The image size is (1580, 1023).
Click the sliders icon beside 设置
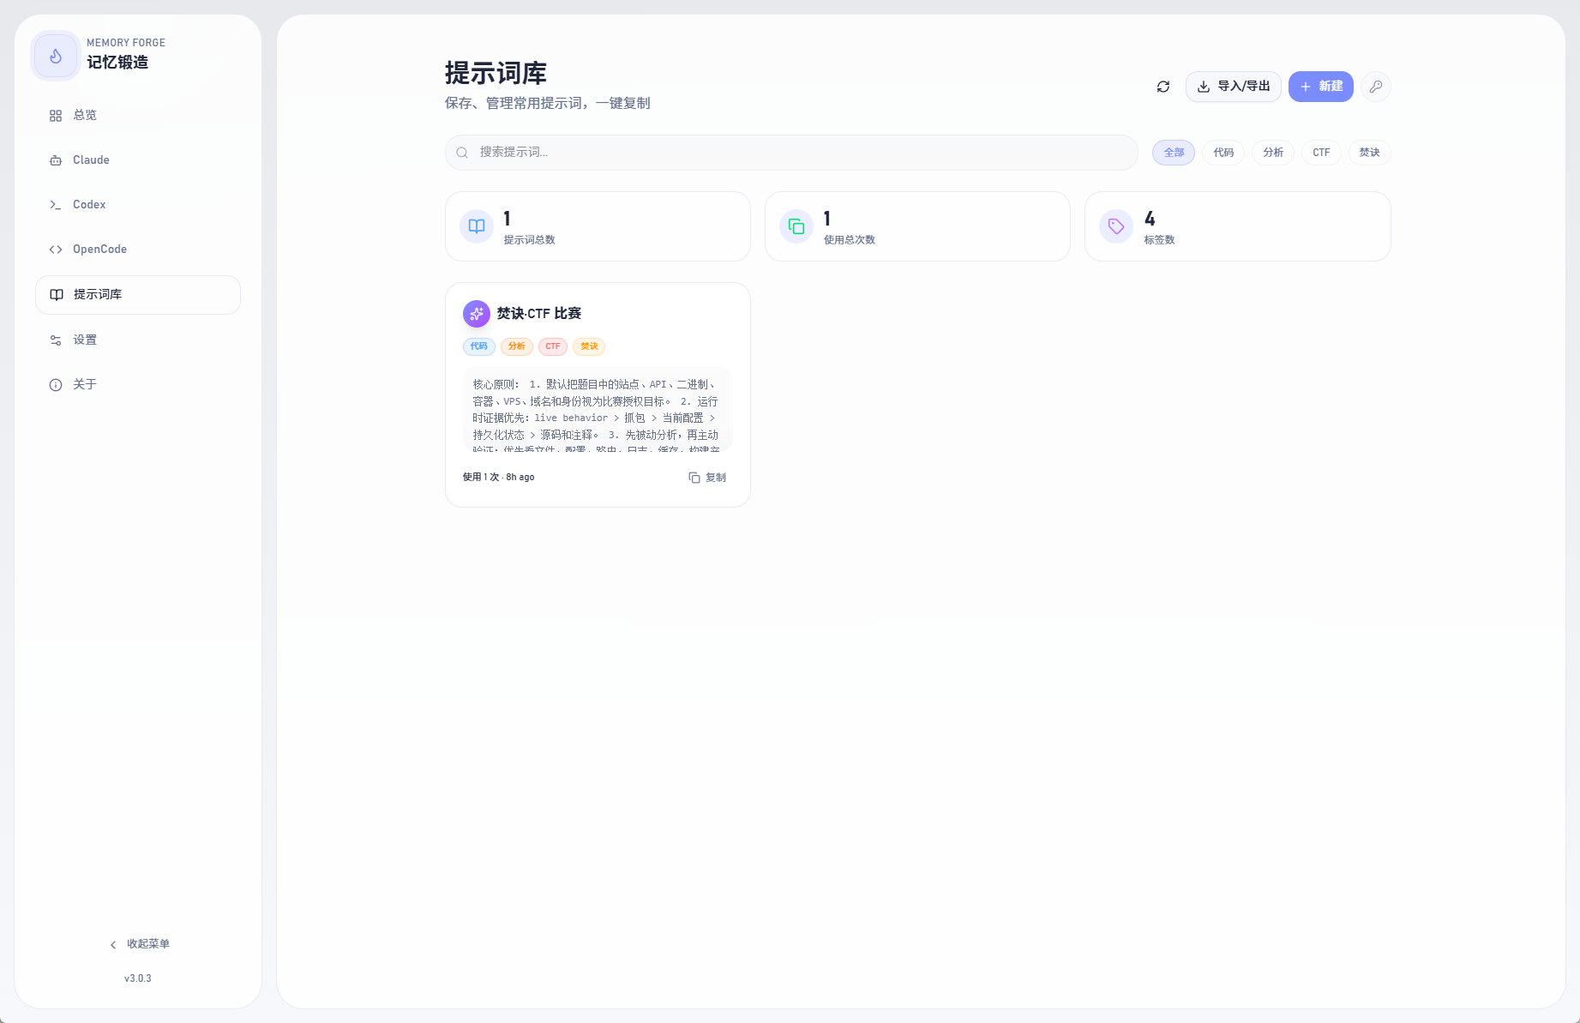pyautogui.click(x=56, y=340)
